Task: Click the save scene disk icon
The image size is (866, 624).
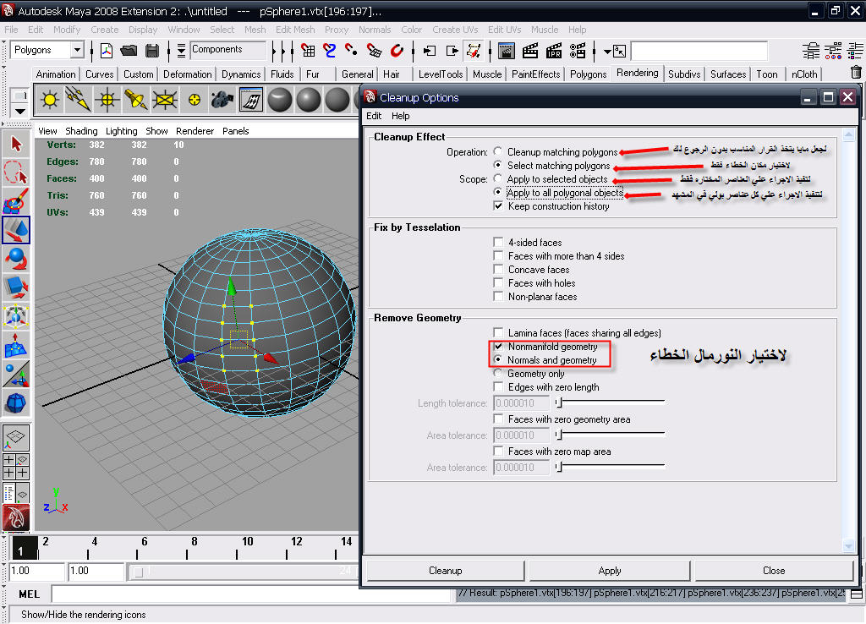Action: pyautogui.click(x=152, y=51)
